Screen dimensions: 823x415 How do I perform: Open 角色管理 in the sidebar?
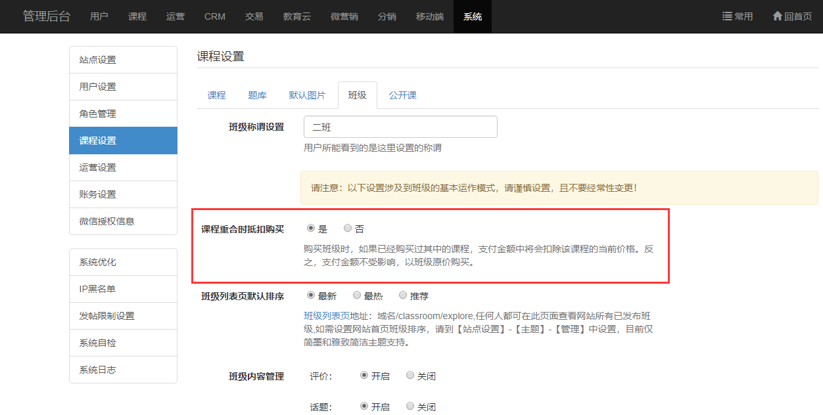123,114
